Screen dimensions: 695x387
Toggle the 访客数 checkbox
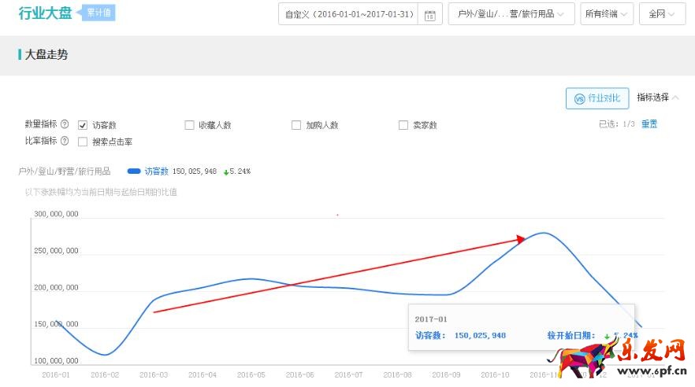[83, 125]
